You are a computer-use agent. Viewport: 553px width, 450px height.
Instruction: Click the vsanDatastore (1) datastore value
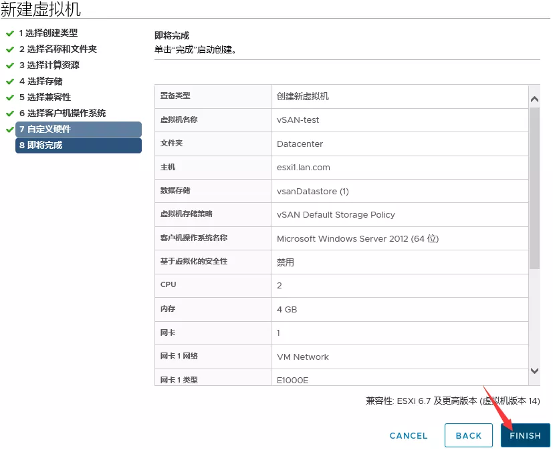coord(313,192)
